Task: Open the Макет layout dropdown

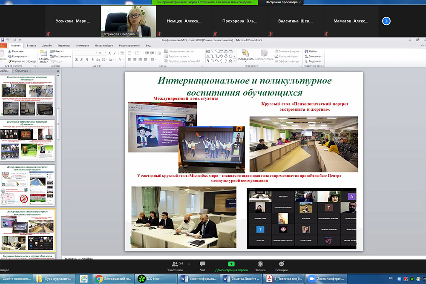Action: (x=58, y=51)
